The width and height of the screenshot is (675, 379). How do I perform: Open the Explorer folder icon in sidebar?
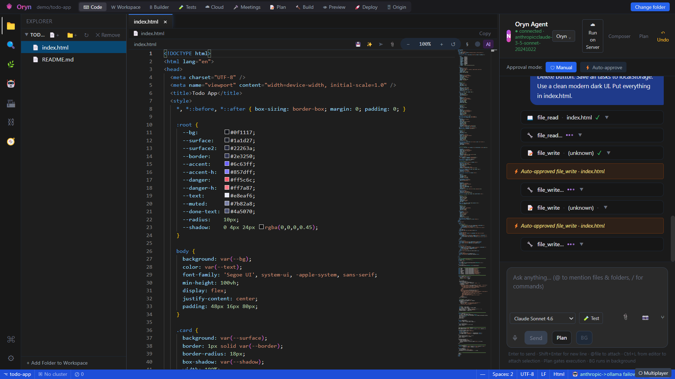pos(11,26)
